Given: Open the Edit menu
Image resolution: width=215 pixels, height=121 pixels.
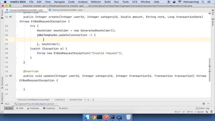Looking at the screenshot, I should click(x=39, y=2).
